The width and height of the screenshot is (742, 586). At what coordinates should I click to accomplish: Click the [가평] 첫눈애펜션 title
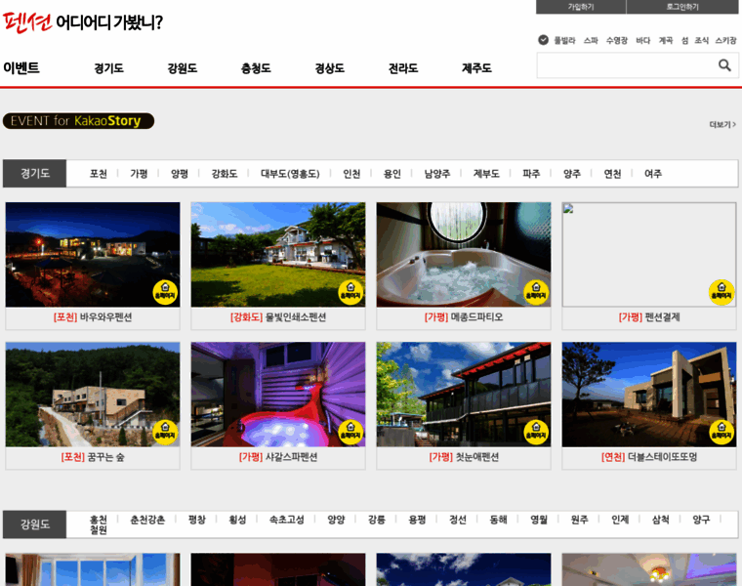pos(464,457)
